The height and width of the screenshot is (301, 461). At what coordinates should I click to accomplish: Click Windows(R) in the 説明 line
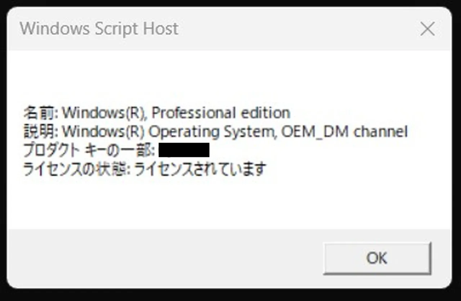pos(103,132)
